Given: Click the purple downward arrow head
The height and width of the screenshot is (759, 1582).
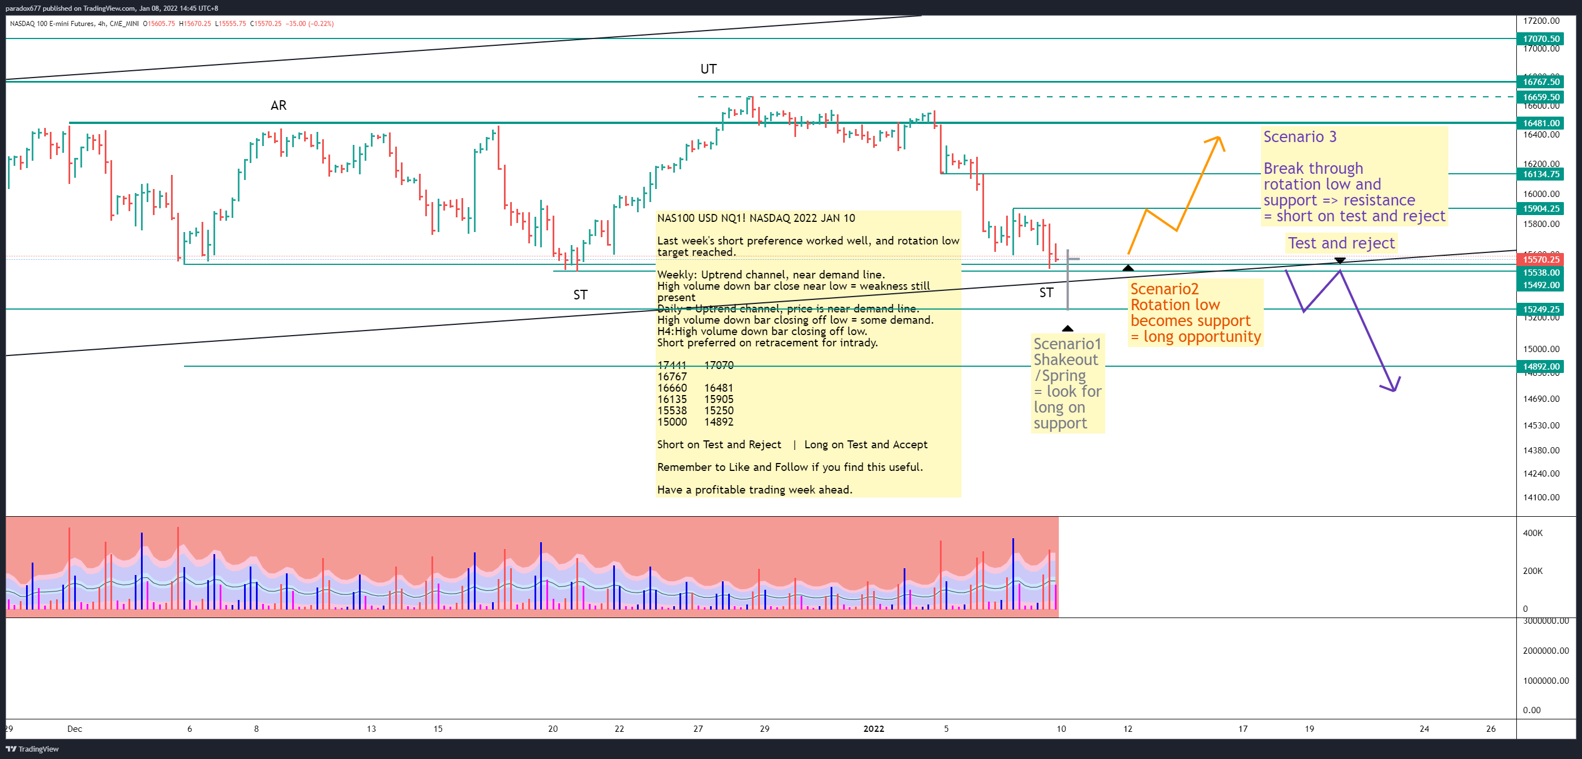Looking at the screenshot, I should [1392, 384].
